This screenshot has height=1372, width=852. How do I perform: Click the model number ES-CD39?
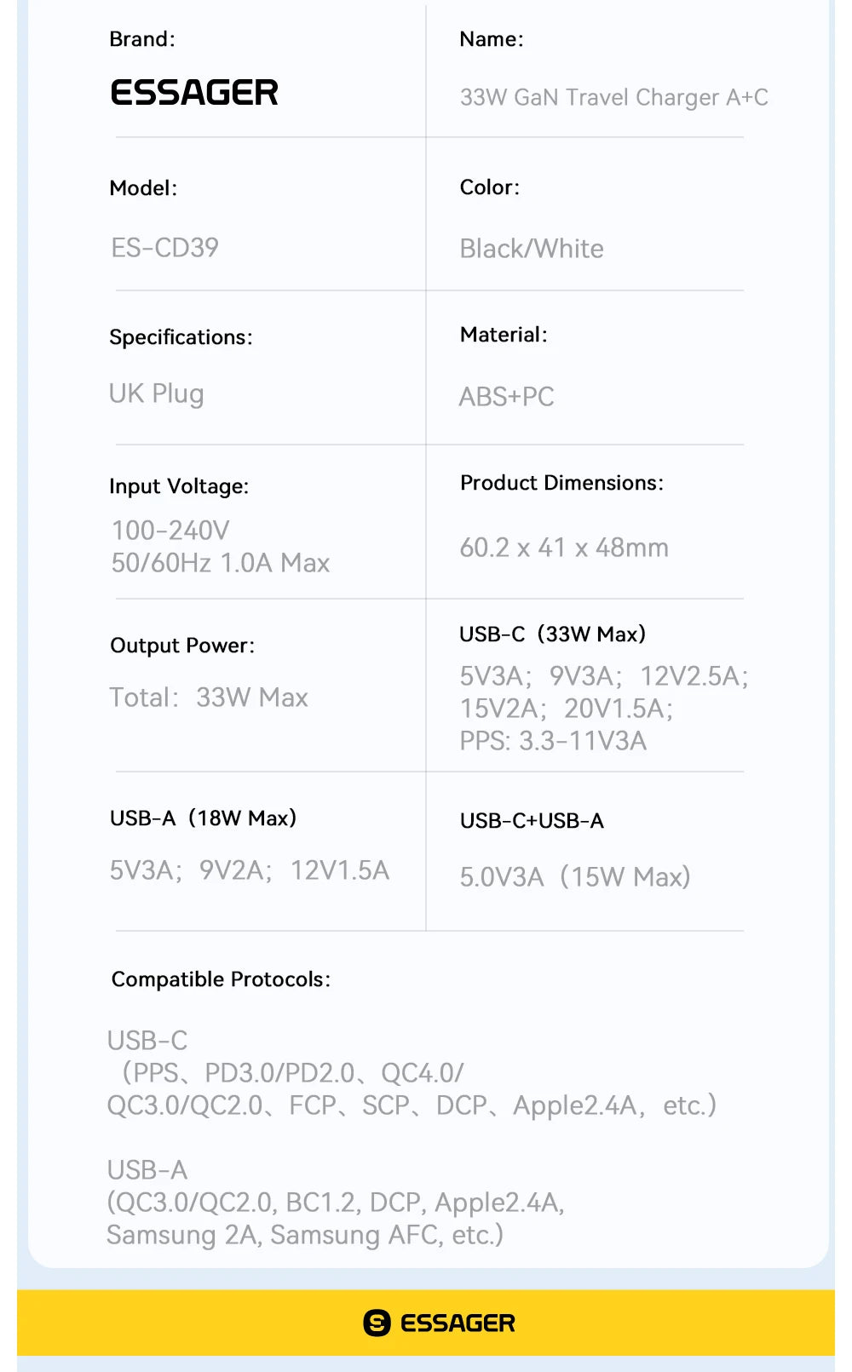pos(164,248)
